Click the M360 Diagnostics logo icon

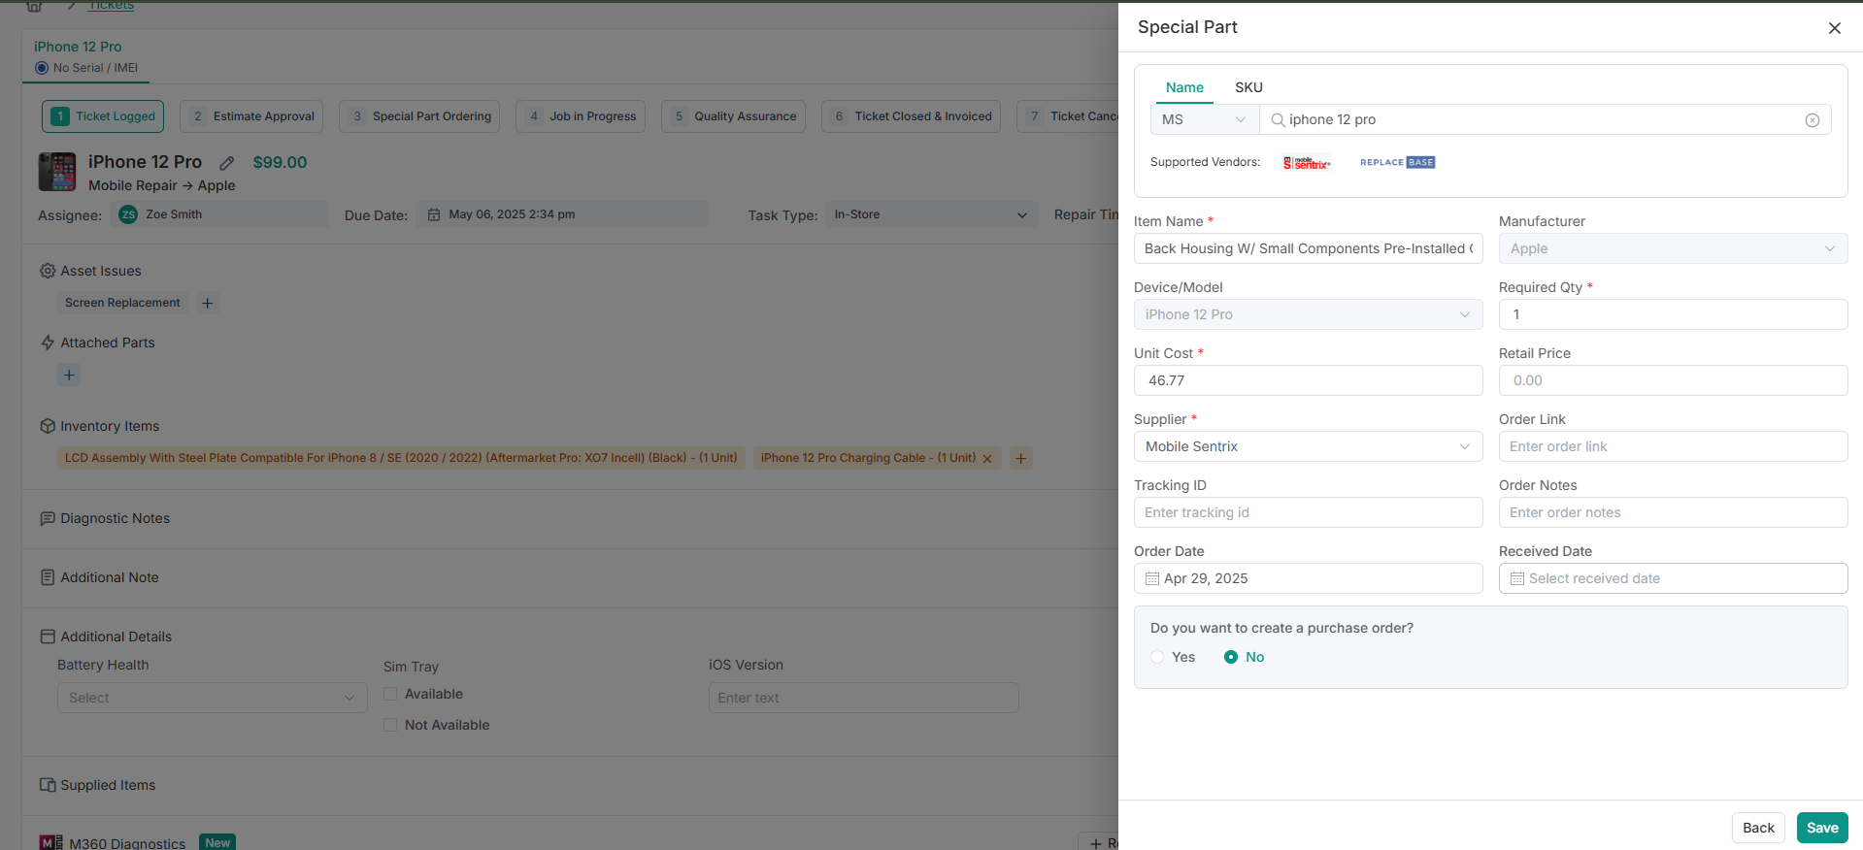pos(50,842)
